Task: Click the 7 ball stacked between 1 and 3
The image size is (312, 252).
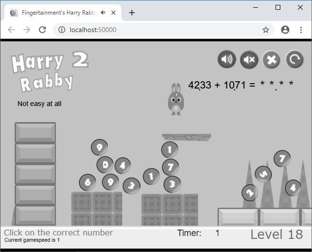Action: (x=170, y=167)
